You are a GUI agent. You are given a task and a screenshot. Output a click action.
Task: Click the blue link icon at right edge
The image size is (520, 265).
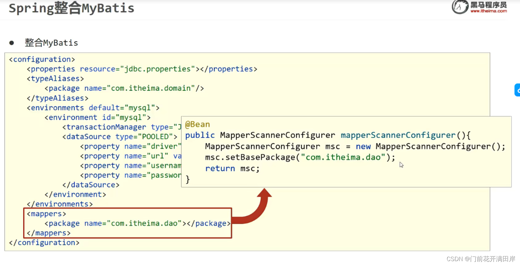tap(517, 90)
